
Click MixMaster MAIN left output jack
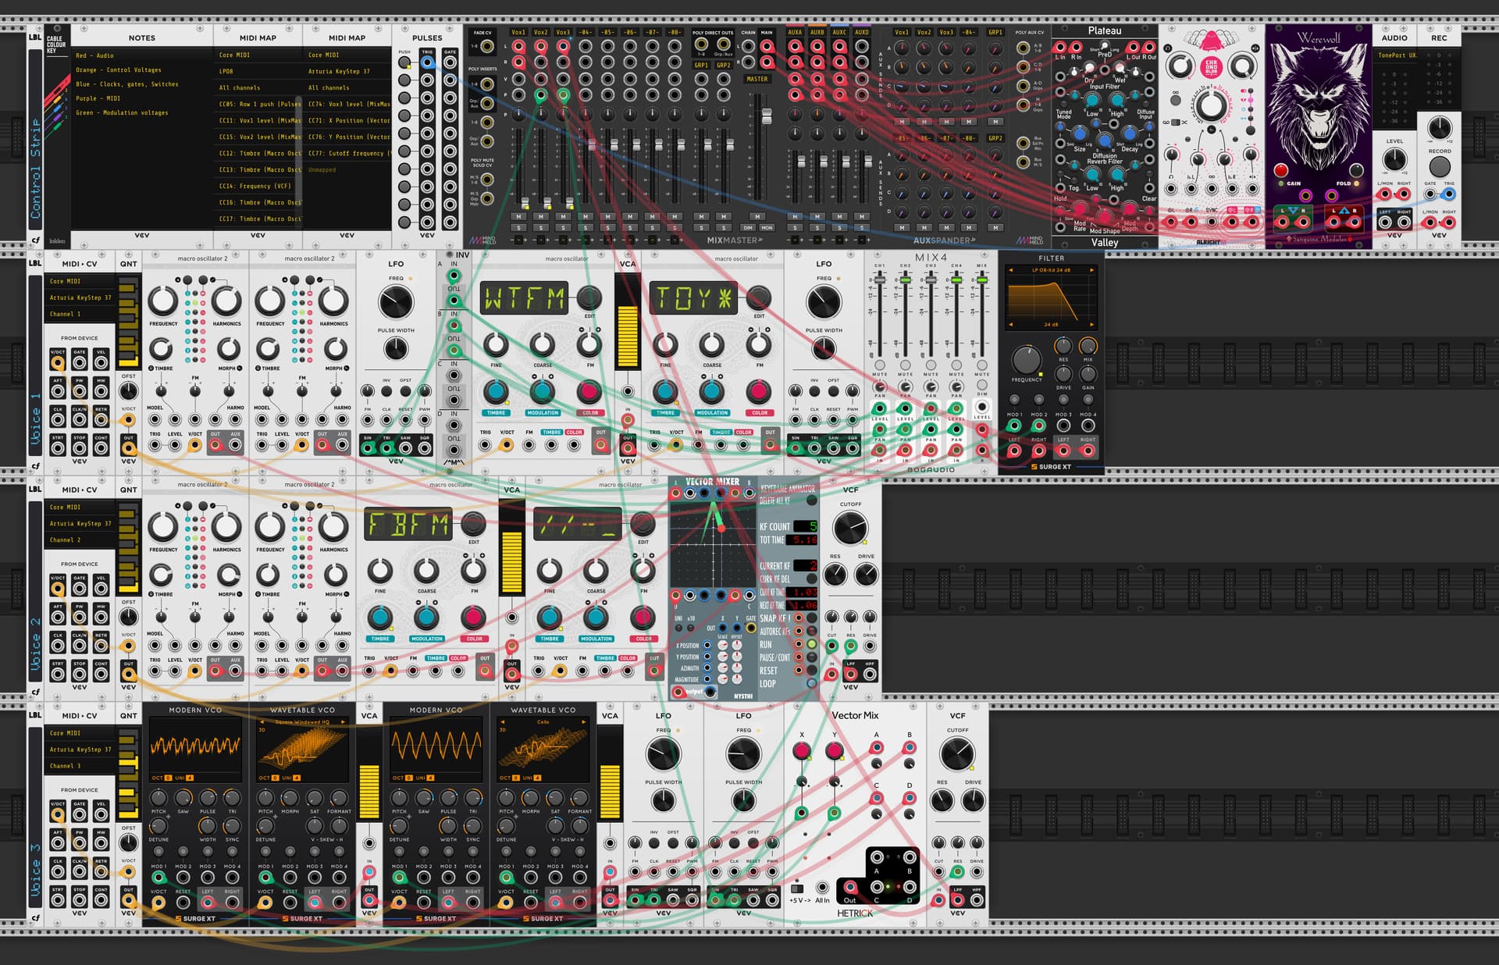tap(767, 46)
